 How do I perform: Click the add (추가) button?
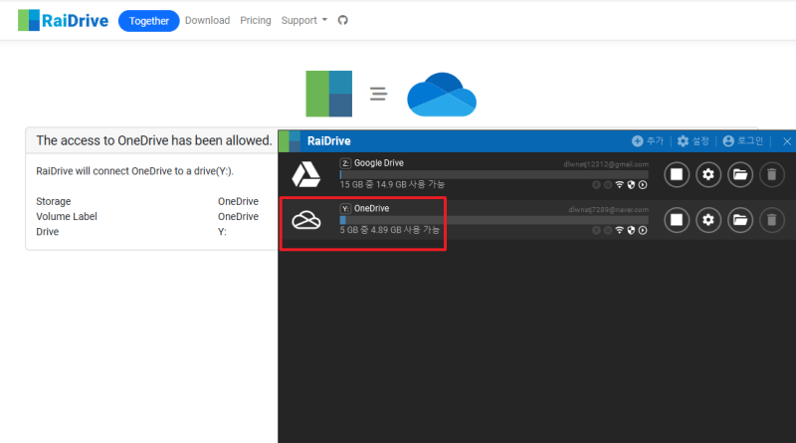click(648, 140)
